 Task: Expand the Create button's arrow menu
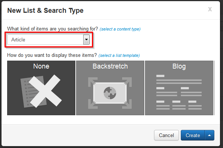point(209,135)
